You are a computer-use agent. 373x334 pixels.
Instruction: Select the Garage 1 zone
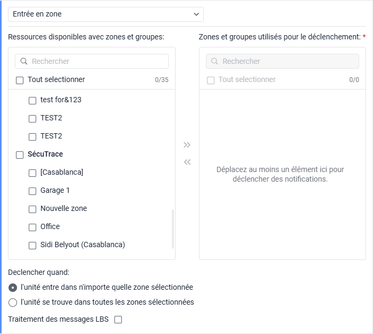tap(32, 191)
